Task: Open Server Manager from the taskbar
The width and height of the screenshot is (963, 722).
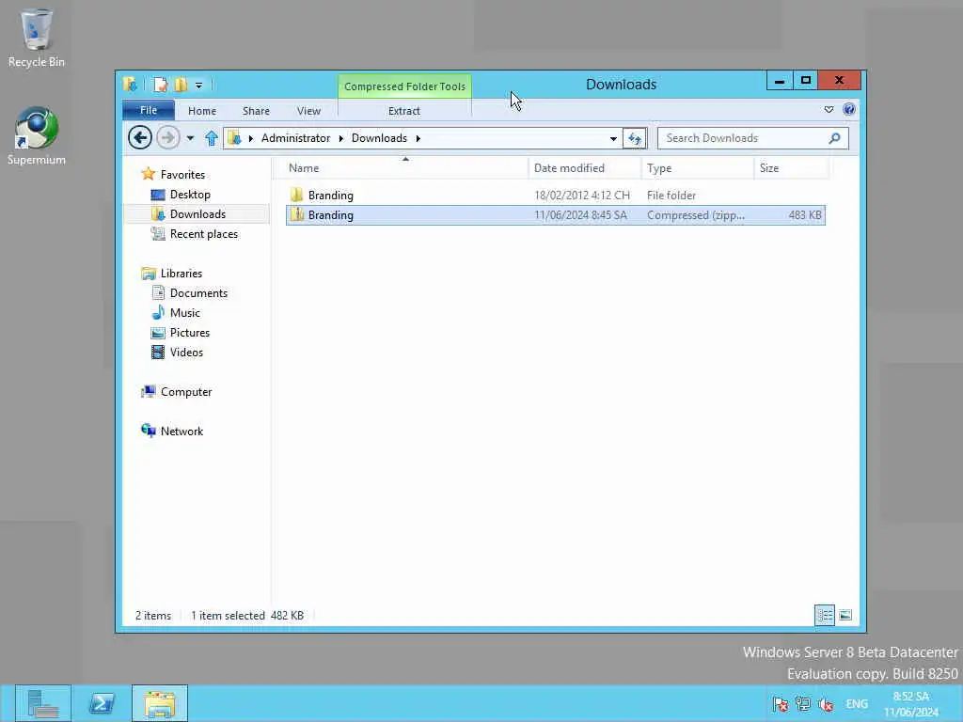Action: click(43, 703)
